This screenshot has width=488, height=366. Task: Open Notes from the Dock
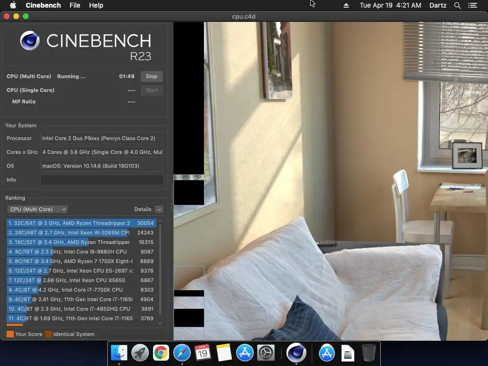[224, 353]
